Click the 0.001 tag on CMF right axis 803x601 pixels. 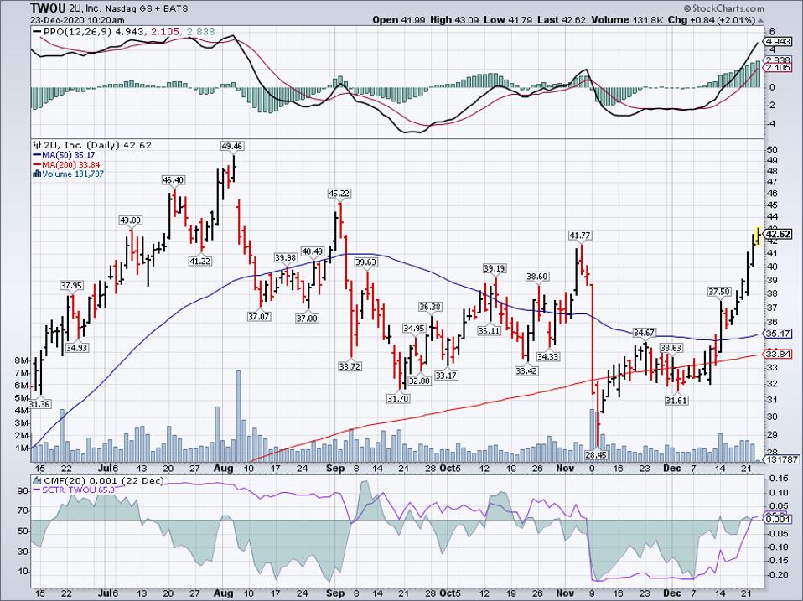(x=779, y=519)
